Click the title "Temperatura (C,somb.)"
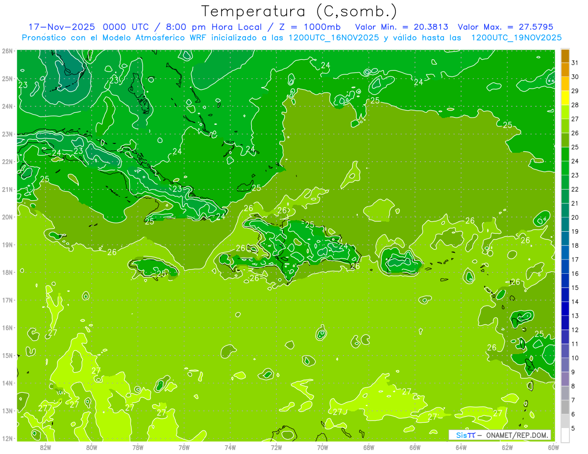This screenshot has width=588, height=454. (299, 11)
